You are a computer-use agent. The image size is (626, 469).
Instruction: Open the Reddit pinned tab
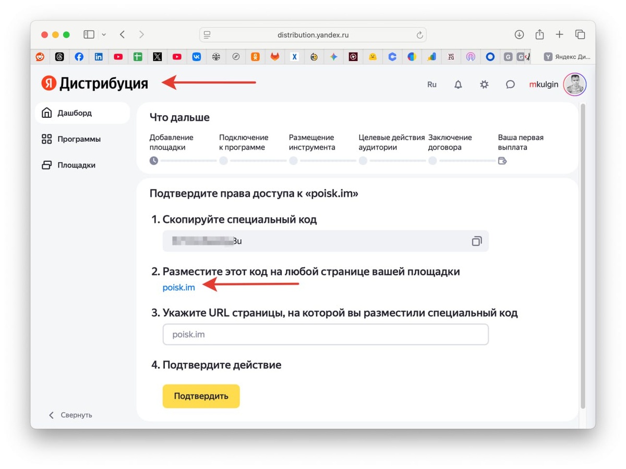coord(40,57)
